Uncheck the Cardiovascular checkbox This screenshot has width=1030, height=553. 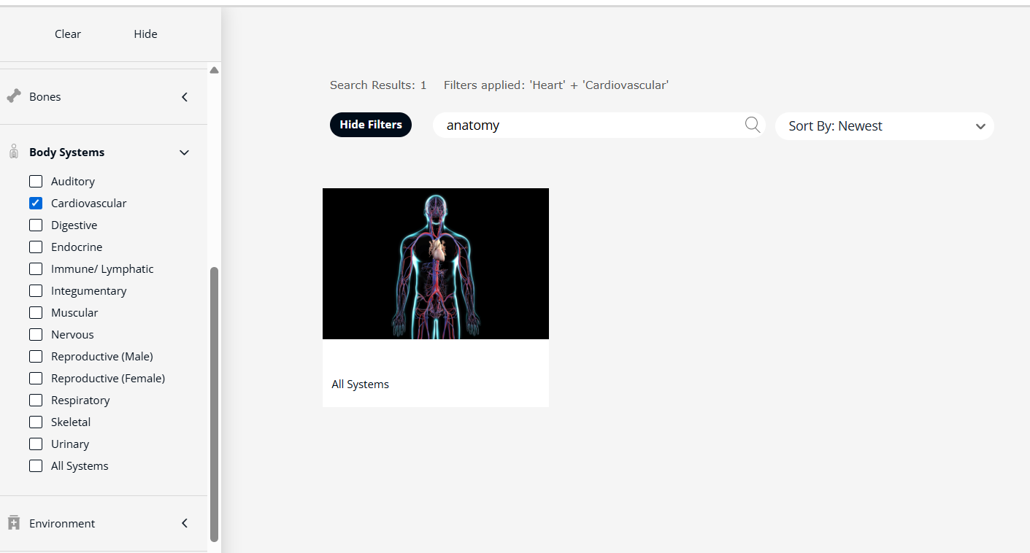pos(36,203)
